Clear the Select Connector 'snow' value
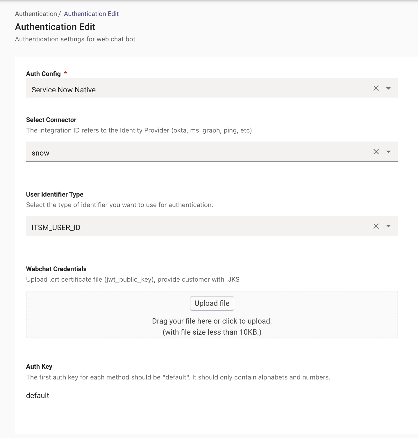418x438 pixels. click(x=376, y=151)
